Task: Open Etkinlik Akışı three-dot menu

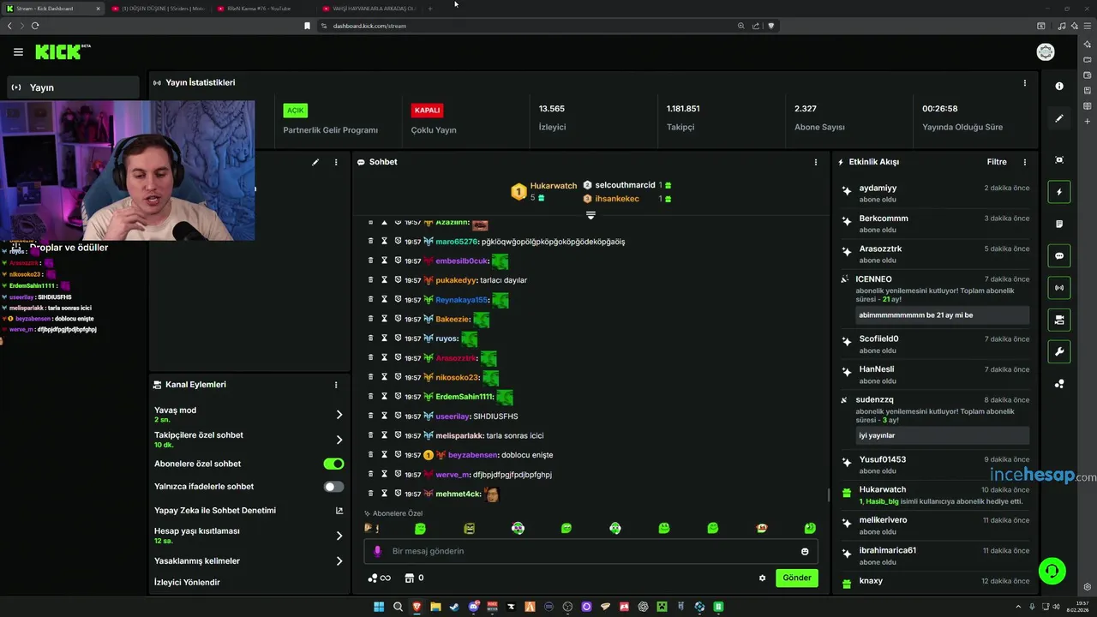Action: (1024, 162)
